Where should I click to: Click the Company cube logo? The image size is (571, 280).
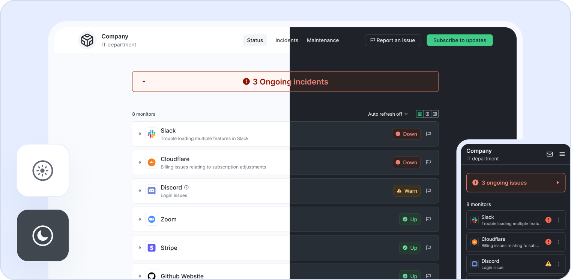tap(87, 40)
